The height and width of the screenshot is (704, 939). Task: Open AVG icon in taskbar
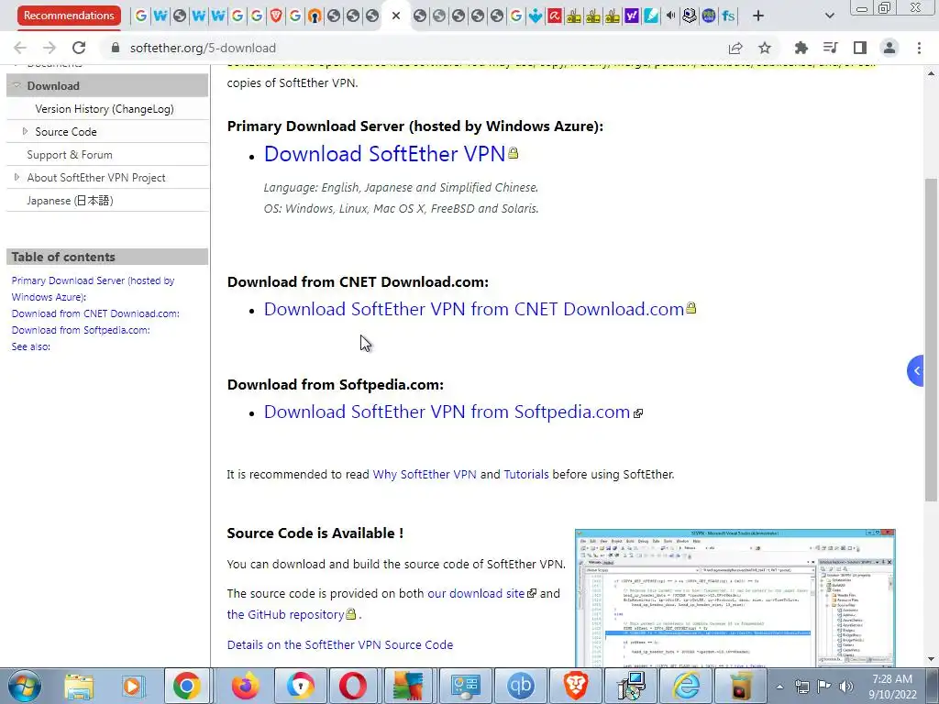(408, 686)
